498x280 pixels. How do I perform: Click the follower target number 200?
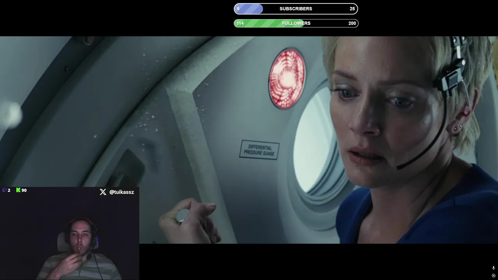coord(352,23)
